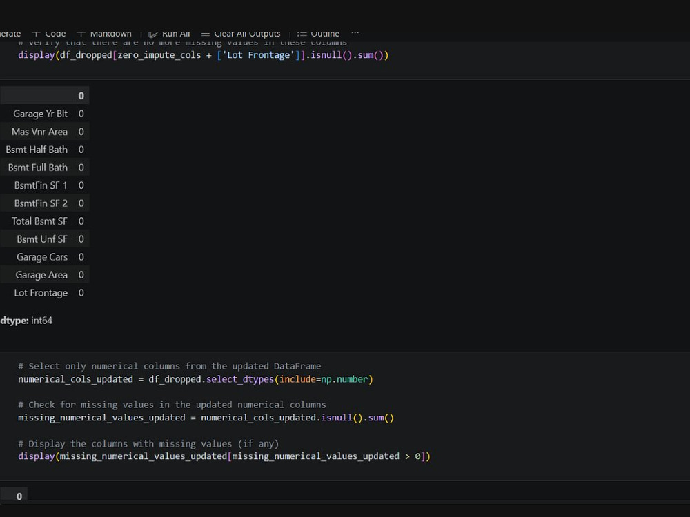Click the '0' header of the bottom output
The height and width of the screenshot is (517, 690).
[x=19, y=496]
